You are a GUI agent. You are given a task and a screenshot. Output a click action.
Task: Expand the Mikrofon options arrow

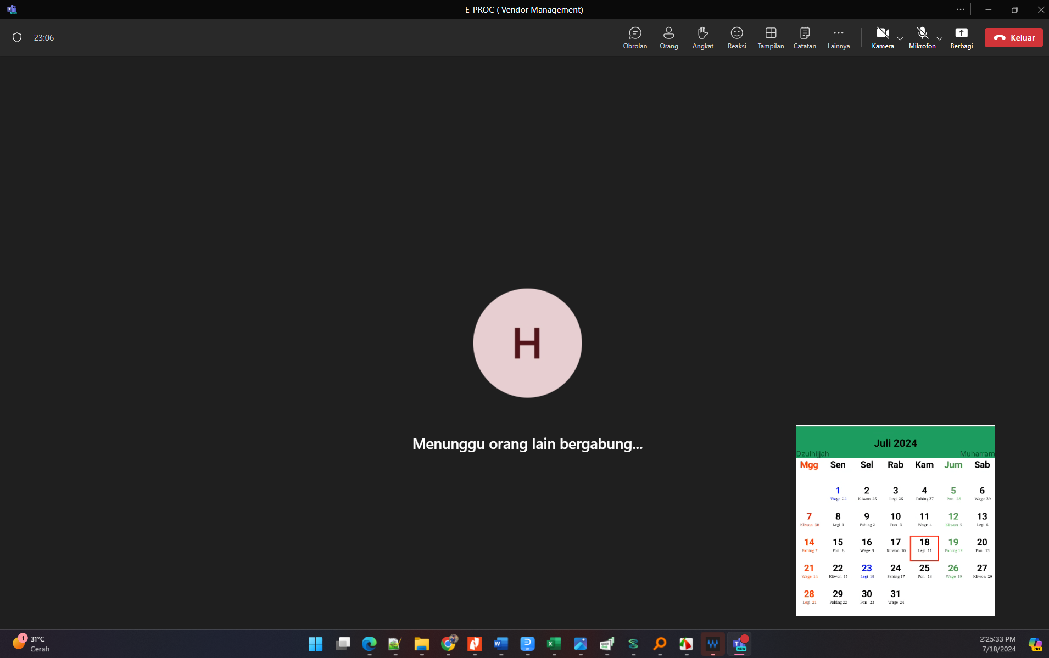tap(940, 38)
